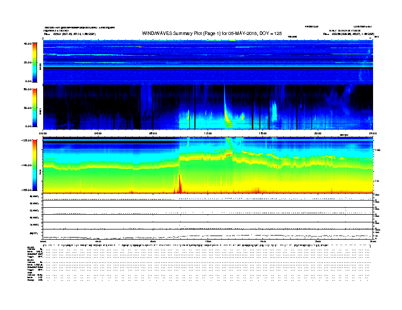This screenshot has width=402, height=310.
Task: Select the RAD2 spectrogram panel at top
Action: (208, 62)
